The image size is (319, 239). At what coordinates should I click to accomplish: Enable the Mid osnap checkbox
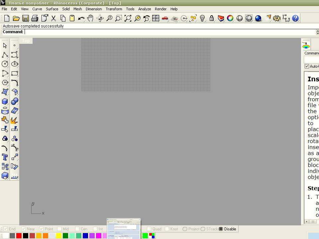pos(59,229)
